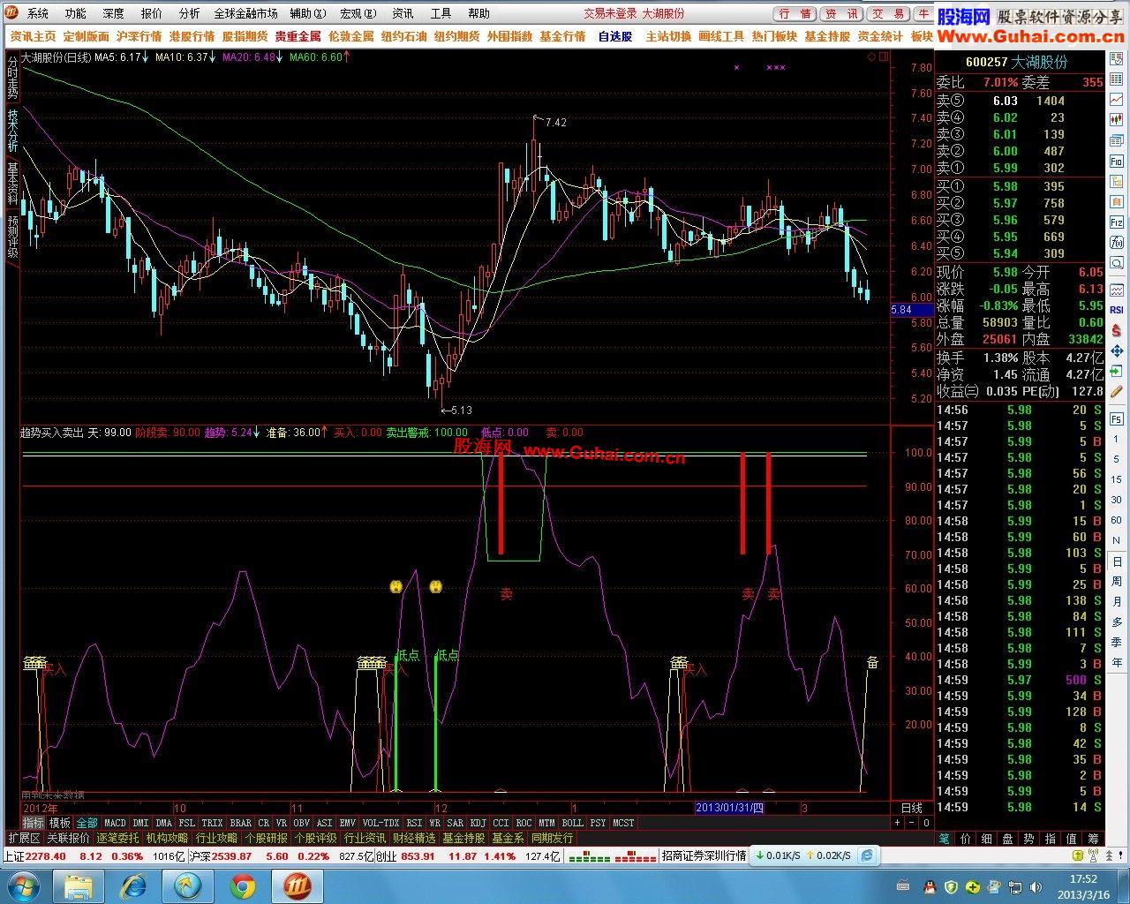
Task: Switch to 预测评级 side tab
Action: 12,236
